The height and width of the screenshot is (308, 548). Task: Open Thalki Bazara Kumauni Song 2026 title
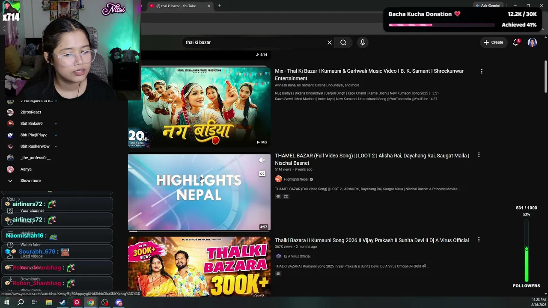tap(372, 240)
